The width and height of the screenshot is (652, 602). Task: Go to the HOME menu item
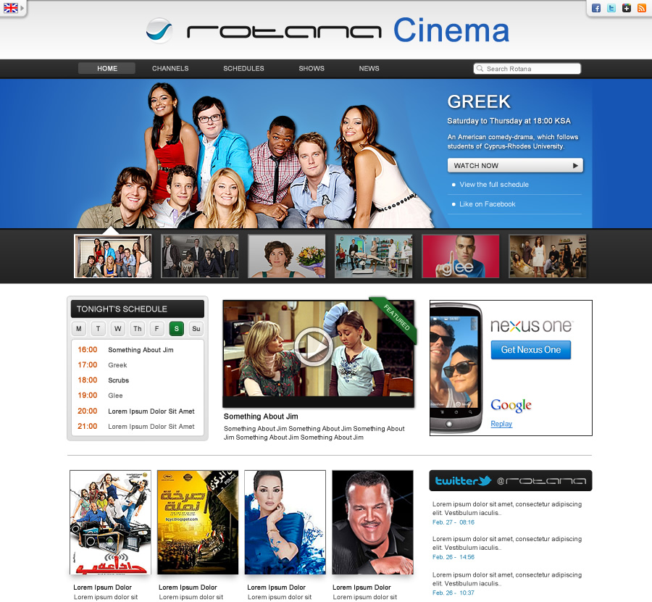(x=107, y=68)
